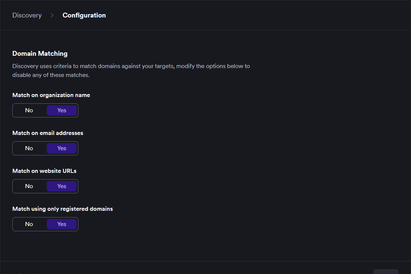Disable matching on email addresses

point(29,148)
